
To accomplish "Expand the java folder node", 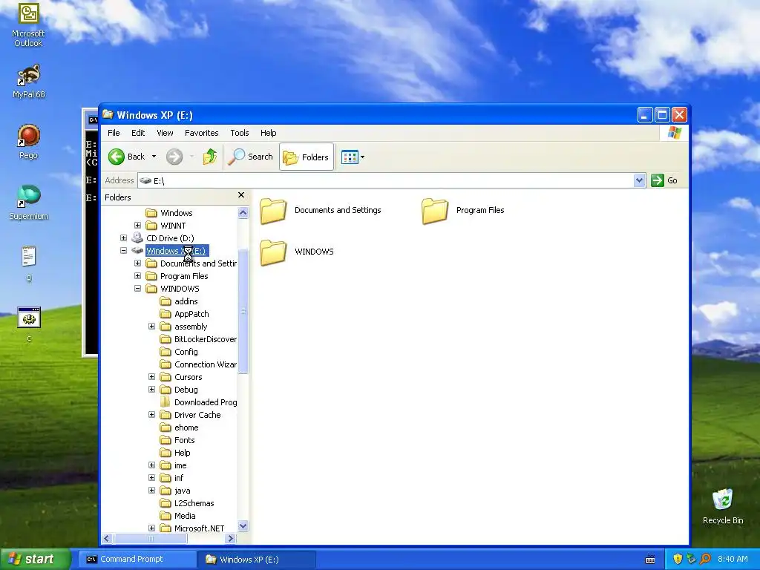I will [151, 490].
